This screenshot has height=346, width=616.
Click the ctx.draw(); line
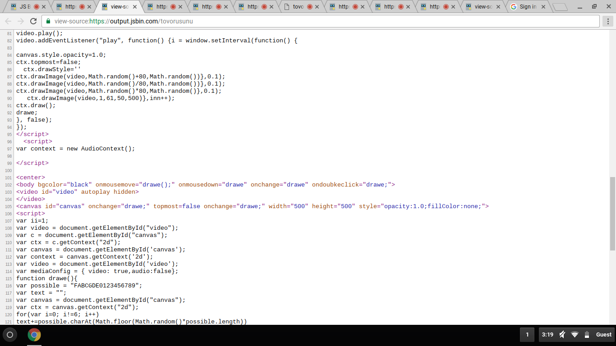pyautogui.click(x=36, y=105)
